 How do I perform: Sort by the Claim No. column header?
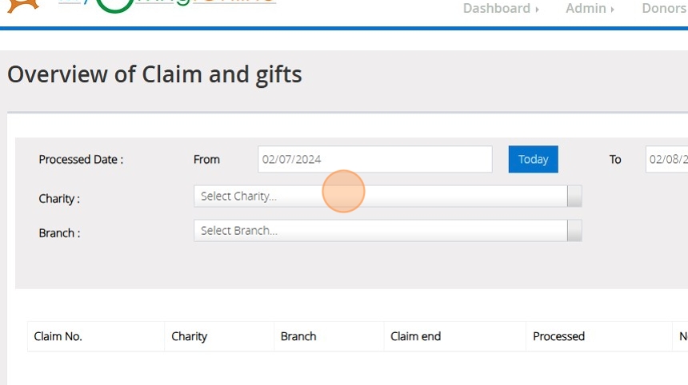(58, 336)
